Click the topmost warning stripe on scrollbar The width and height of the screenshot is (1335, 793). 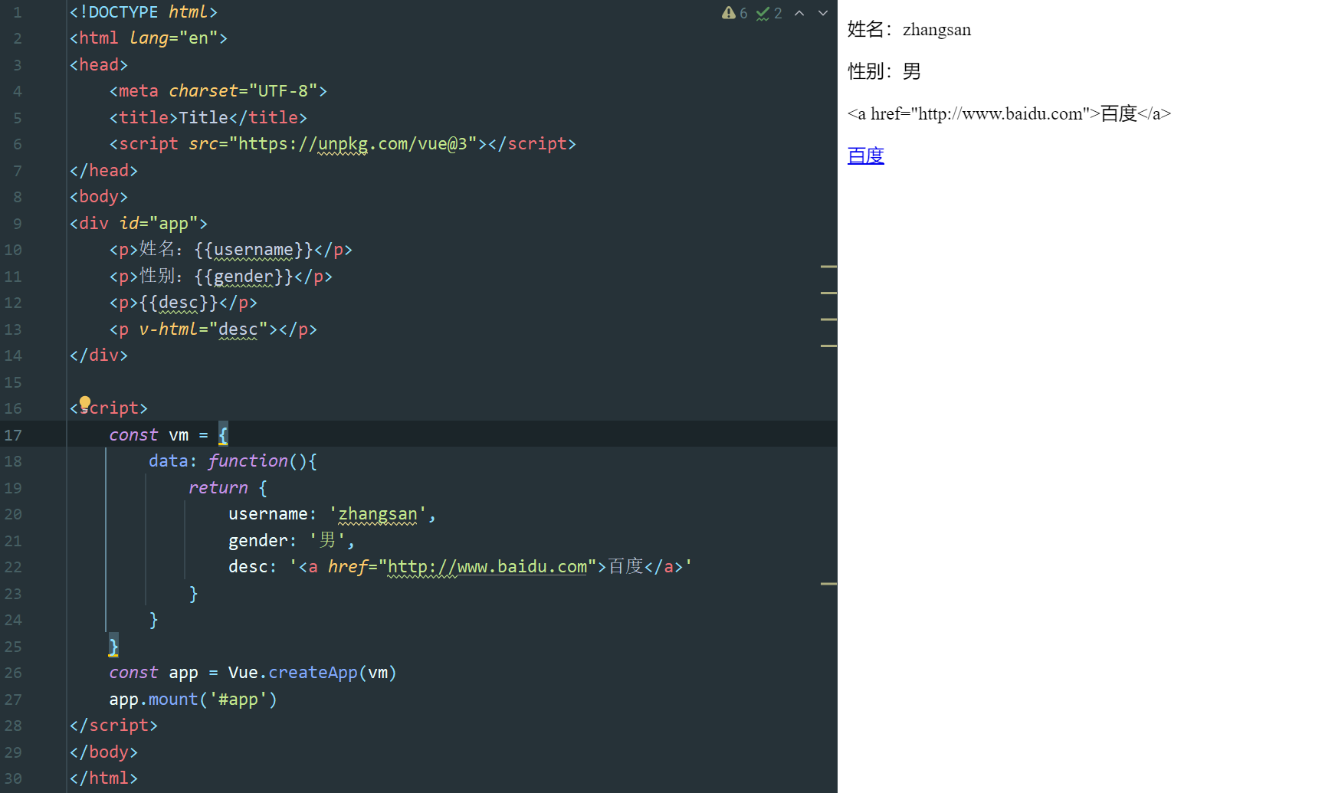(828, 267)
